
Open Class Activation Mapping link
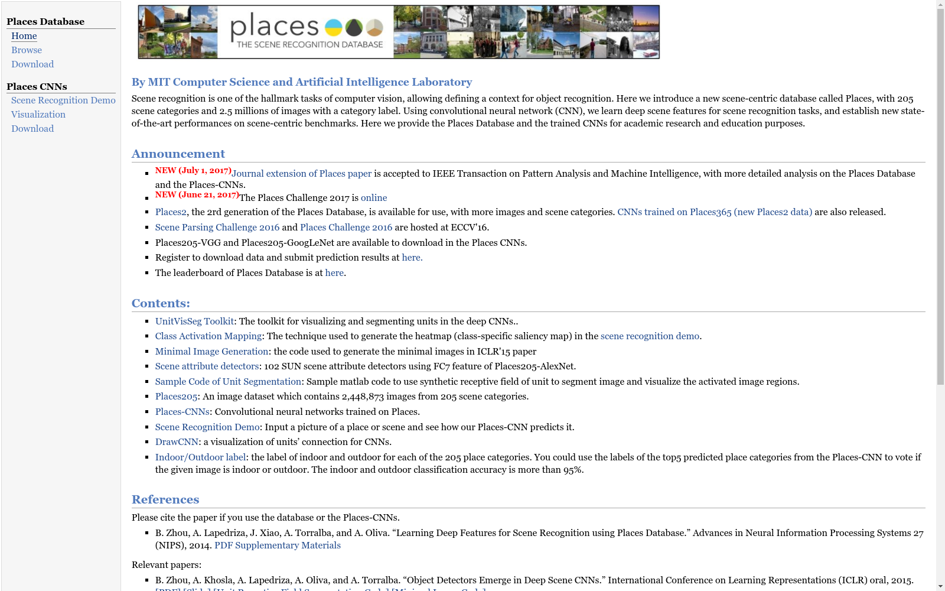(x=208, y=336)
